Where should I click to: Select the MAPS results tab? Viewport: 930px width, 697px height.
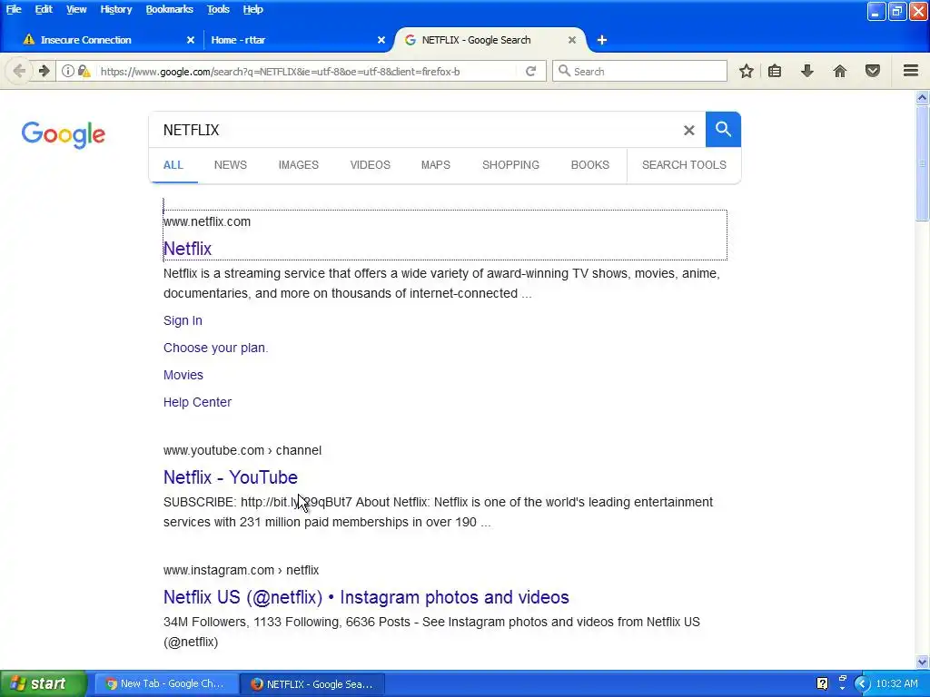[435, 165]
